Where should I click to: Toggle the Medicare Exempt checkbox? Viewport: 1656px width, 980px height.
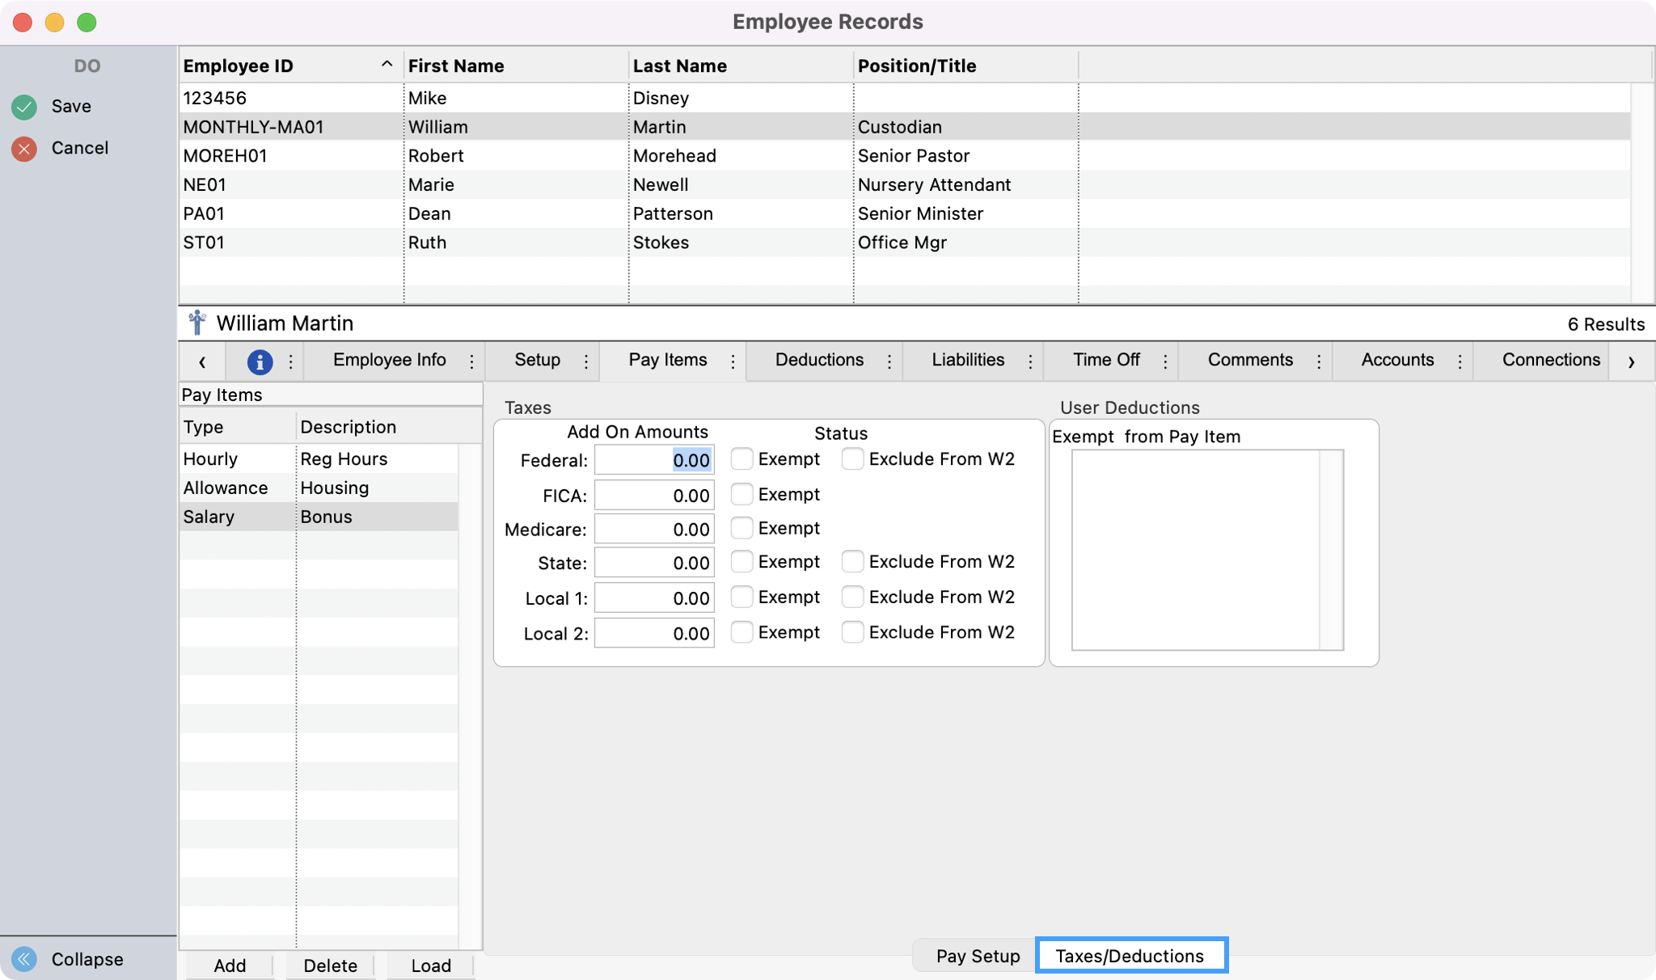[x=741, y=528]
